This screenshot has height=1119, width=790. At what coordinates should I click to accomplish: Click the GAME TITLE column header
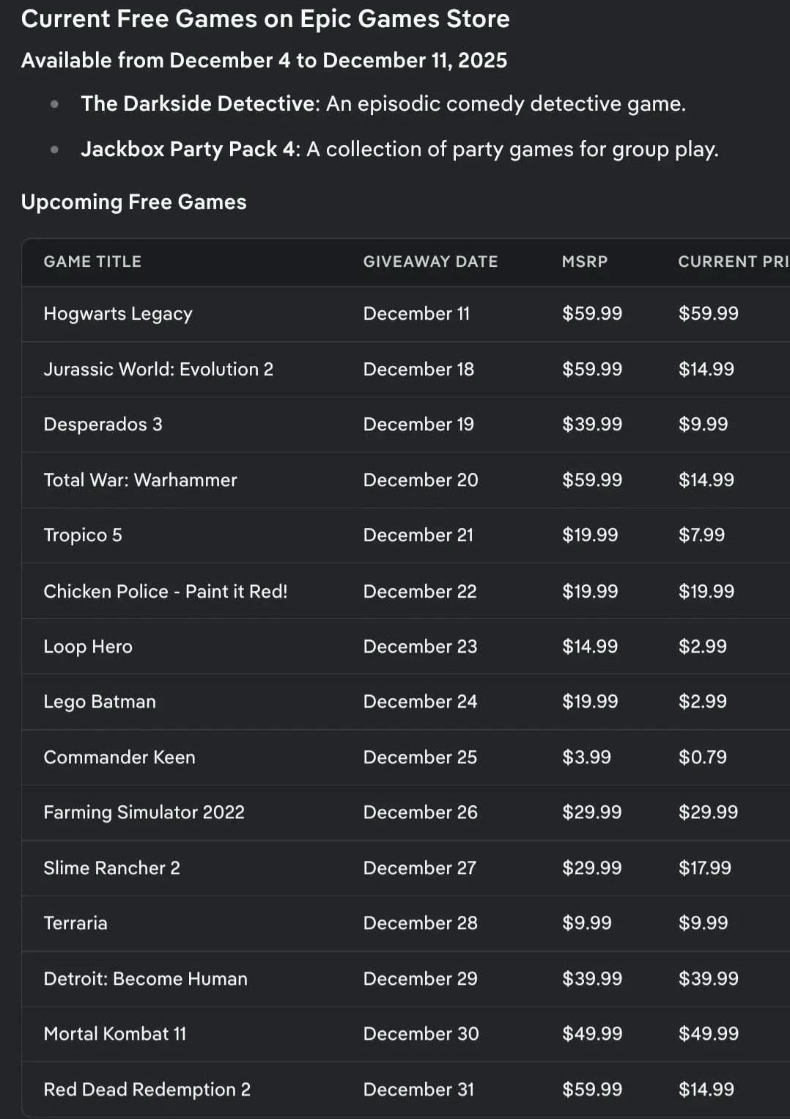92,262
